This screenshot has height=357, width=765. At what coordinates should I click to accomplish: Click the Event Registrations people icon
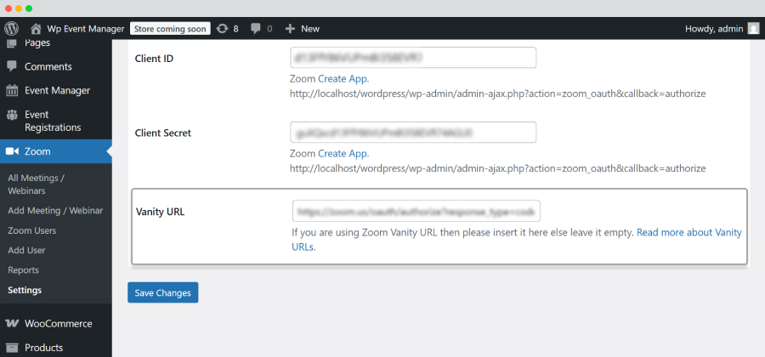pyautogui.click(x=12, y=115)
